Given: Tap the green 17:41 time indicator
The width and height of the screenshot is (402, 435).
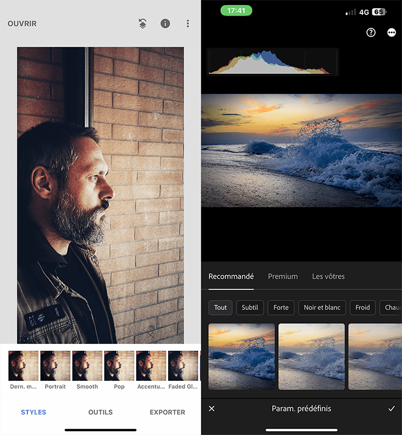Looking at the screenshot, I should (x=236, y=11).
